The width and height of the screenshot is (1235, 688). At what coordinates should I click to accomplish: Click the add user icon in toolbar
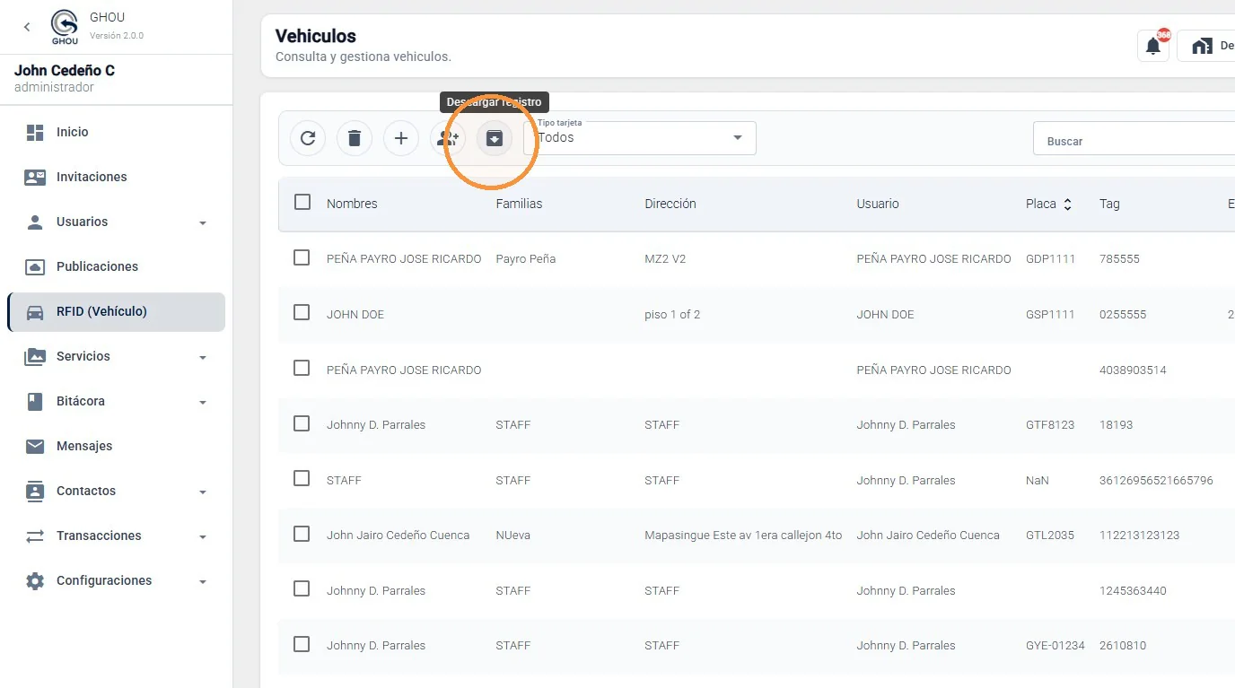(448, 138)
